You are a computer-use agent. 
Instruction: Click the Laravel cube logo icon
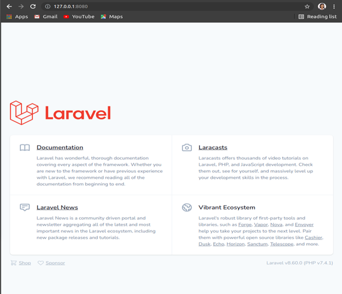click(24, 112)
